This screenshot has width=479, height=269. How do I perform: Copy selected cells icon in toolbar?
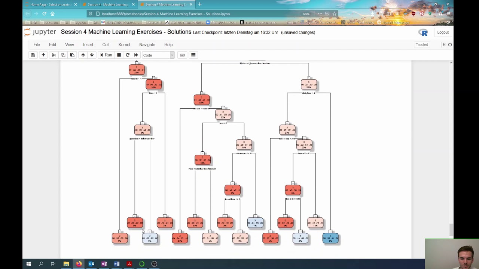point(63,55)
